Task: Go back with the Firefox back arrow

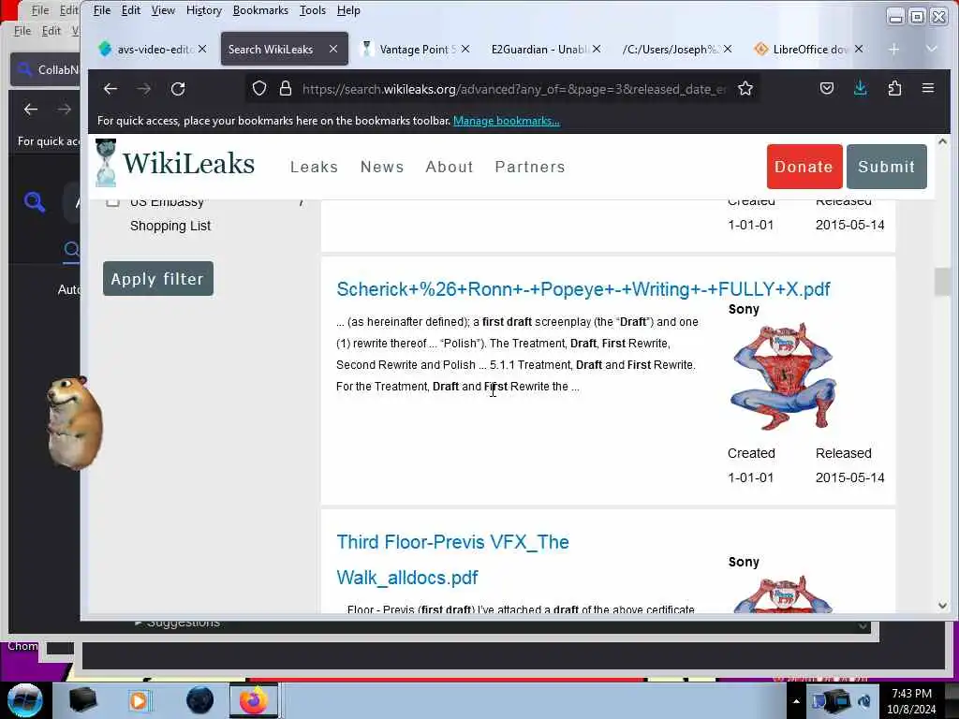Action: (x=111, y=89)
